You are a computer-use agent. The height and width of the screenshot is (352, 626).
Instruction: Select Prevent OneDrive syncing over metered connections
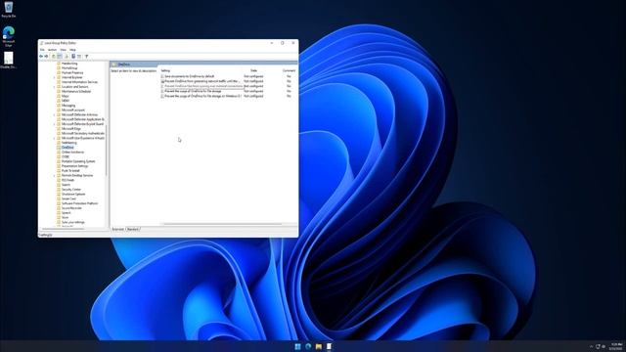203,86
